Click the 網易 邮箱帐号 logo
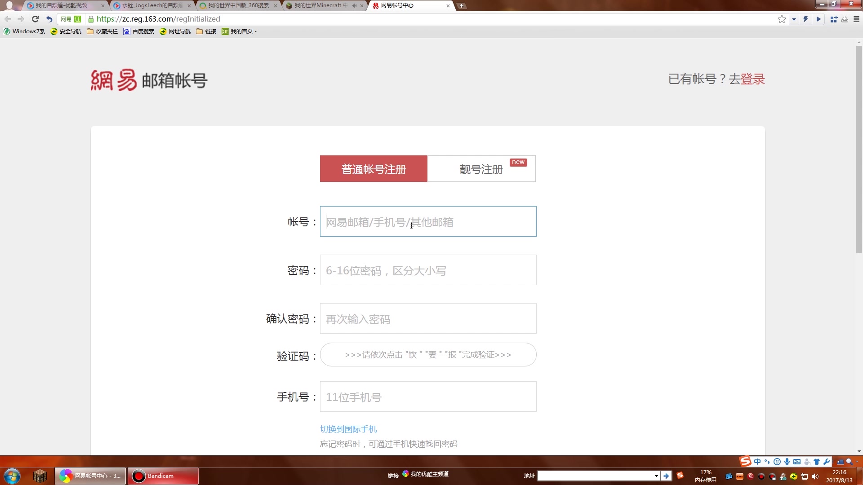This screenshot has width=863, height=485. click(149, 80)
